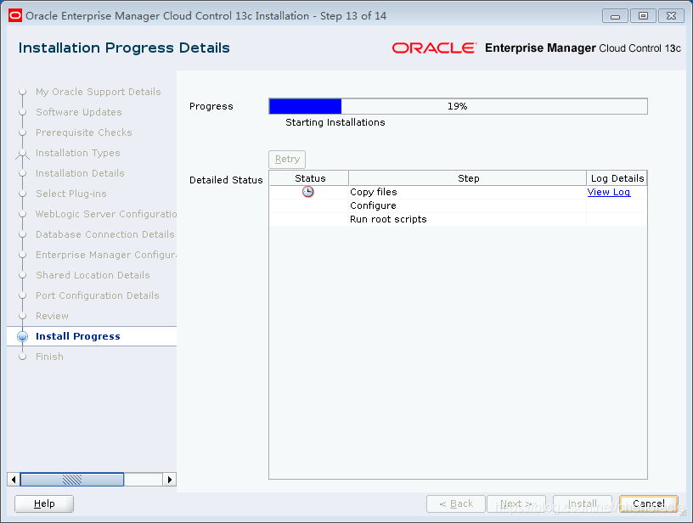Click the Oracle red logo icon in title bar
693x523 pixels.
point(15,16)
